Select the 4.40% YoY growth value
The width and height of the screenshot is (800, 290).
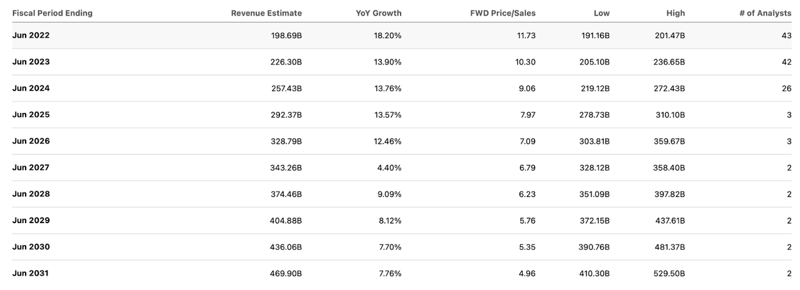click(388, 167)
